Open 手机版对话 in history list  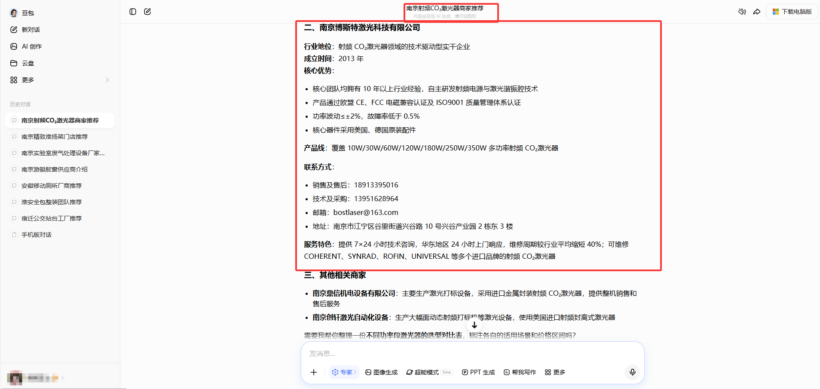(x=60, y=235)
